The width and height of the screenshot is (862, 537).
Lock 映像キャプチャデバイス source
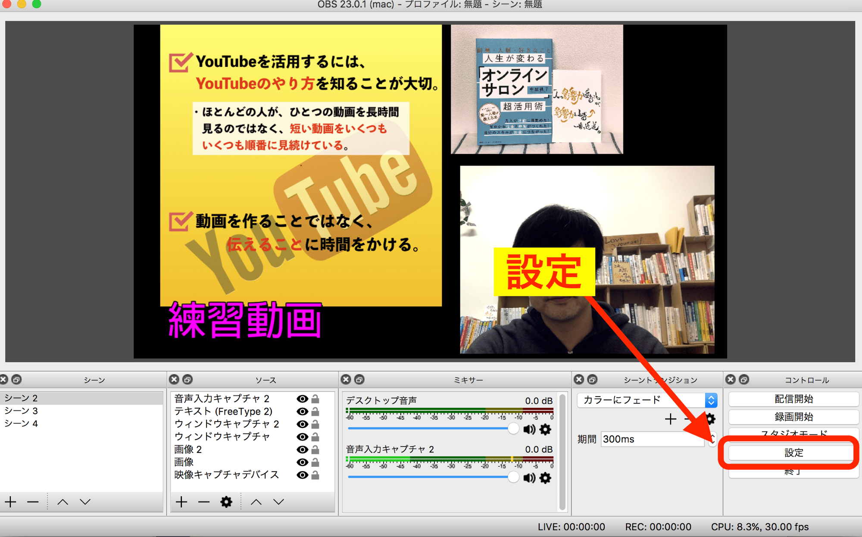(315, 475)
